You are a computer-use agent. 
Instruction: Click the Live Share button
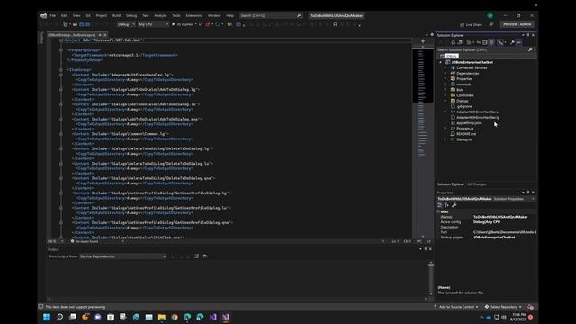tap(471, 25)
